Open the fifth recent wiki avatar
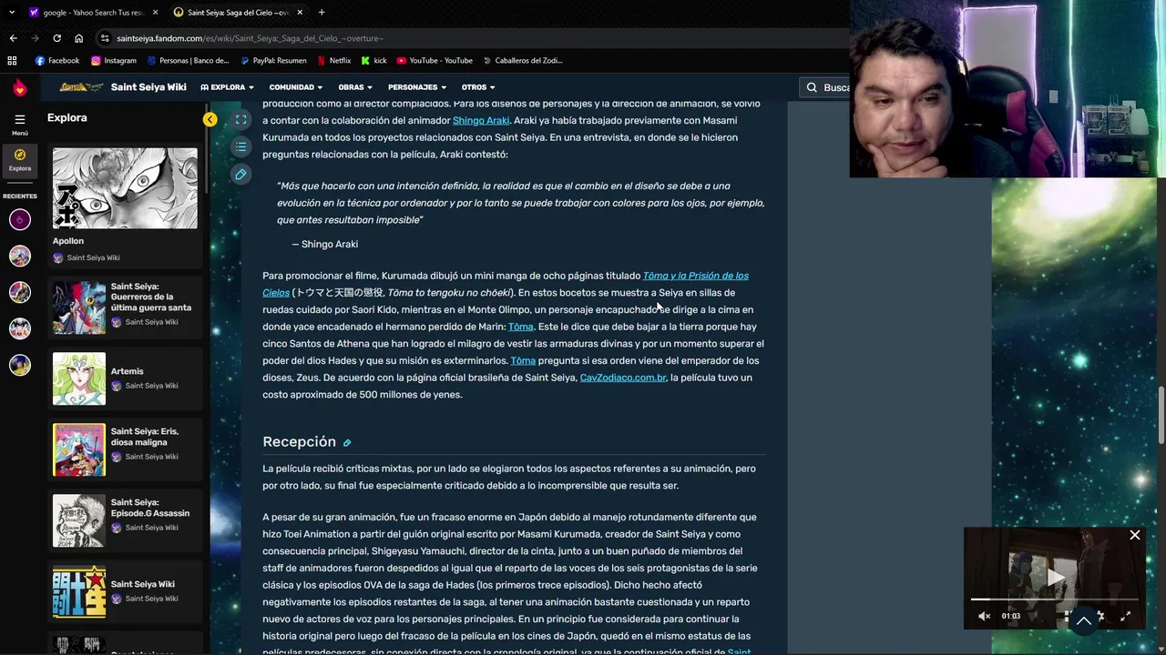 (x=19, y=365)
